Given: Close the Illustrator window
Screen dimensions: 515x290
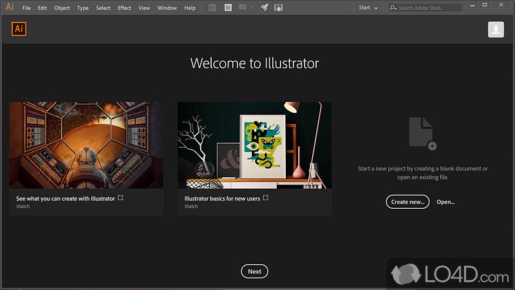Looking at the screenshot, I should coord(501,5).
